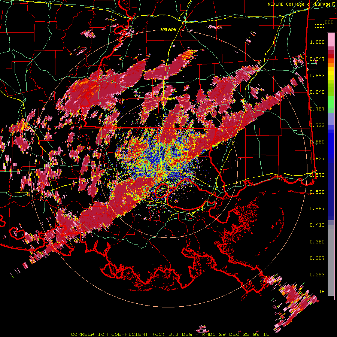The width and height of the screenshot is (337, 337).
Task: Pick the gray section of the color bar
Action: point(331,260)
